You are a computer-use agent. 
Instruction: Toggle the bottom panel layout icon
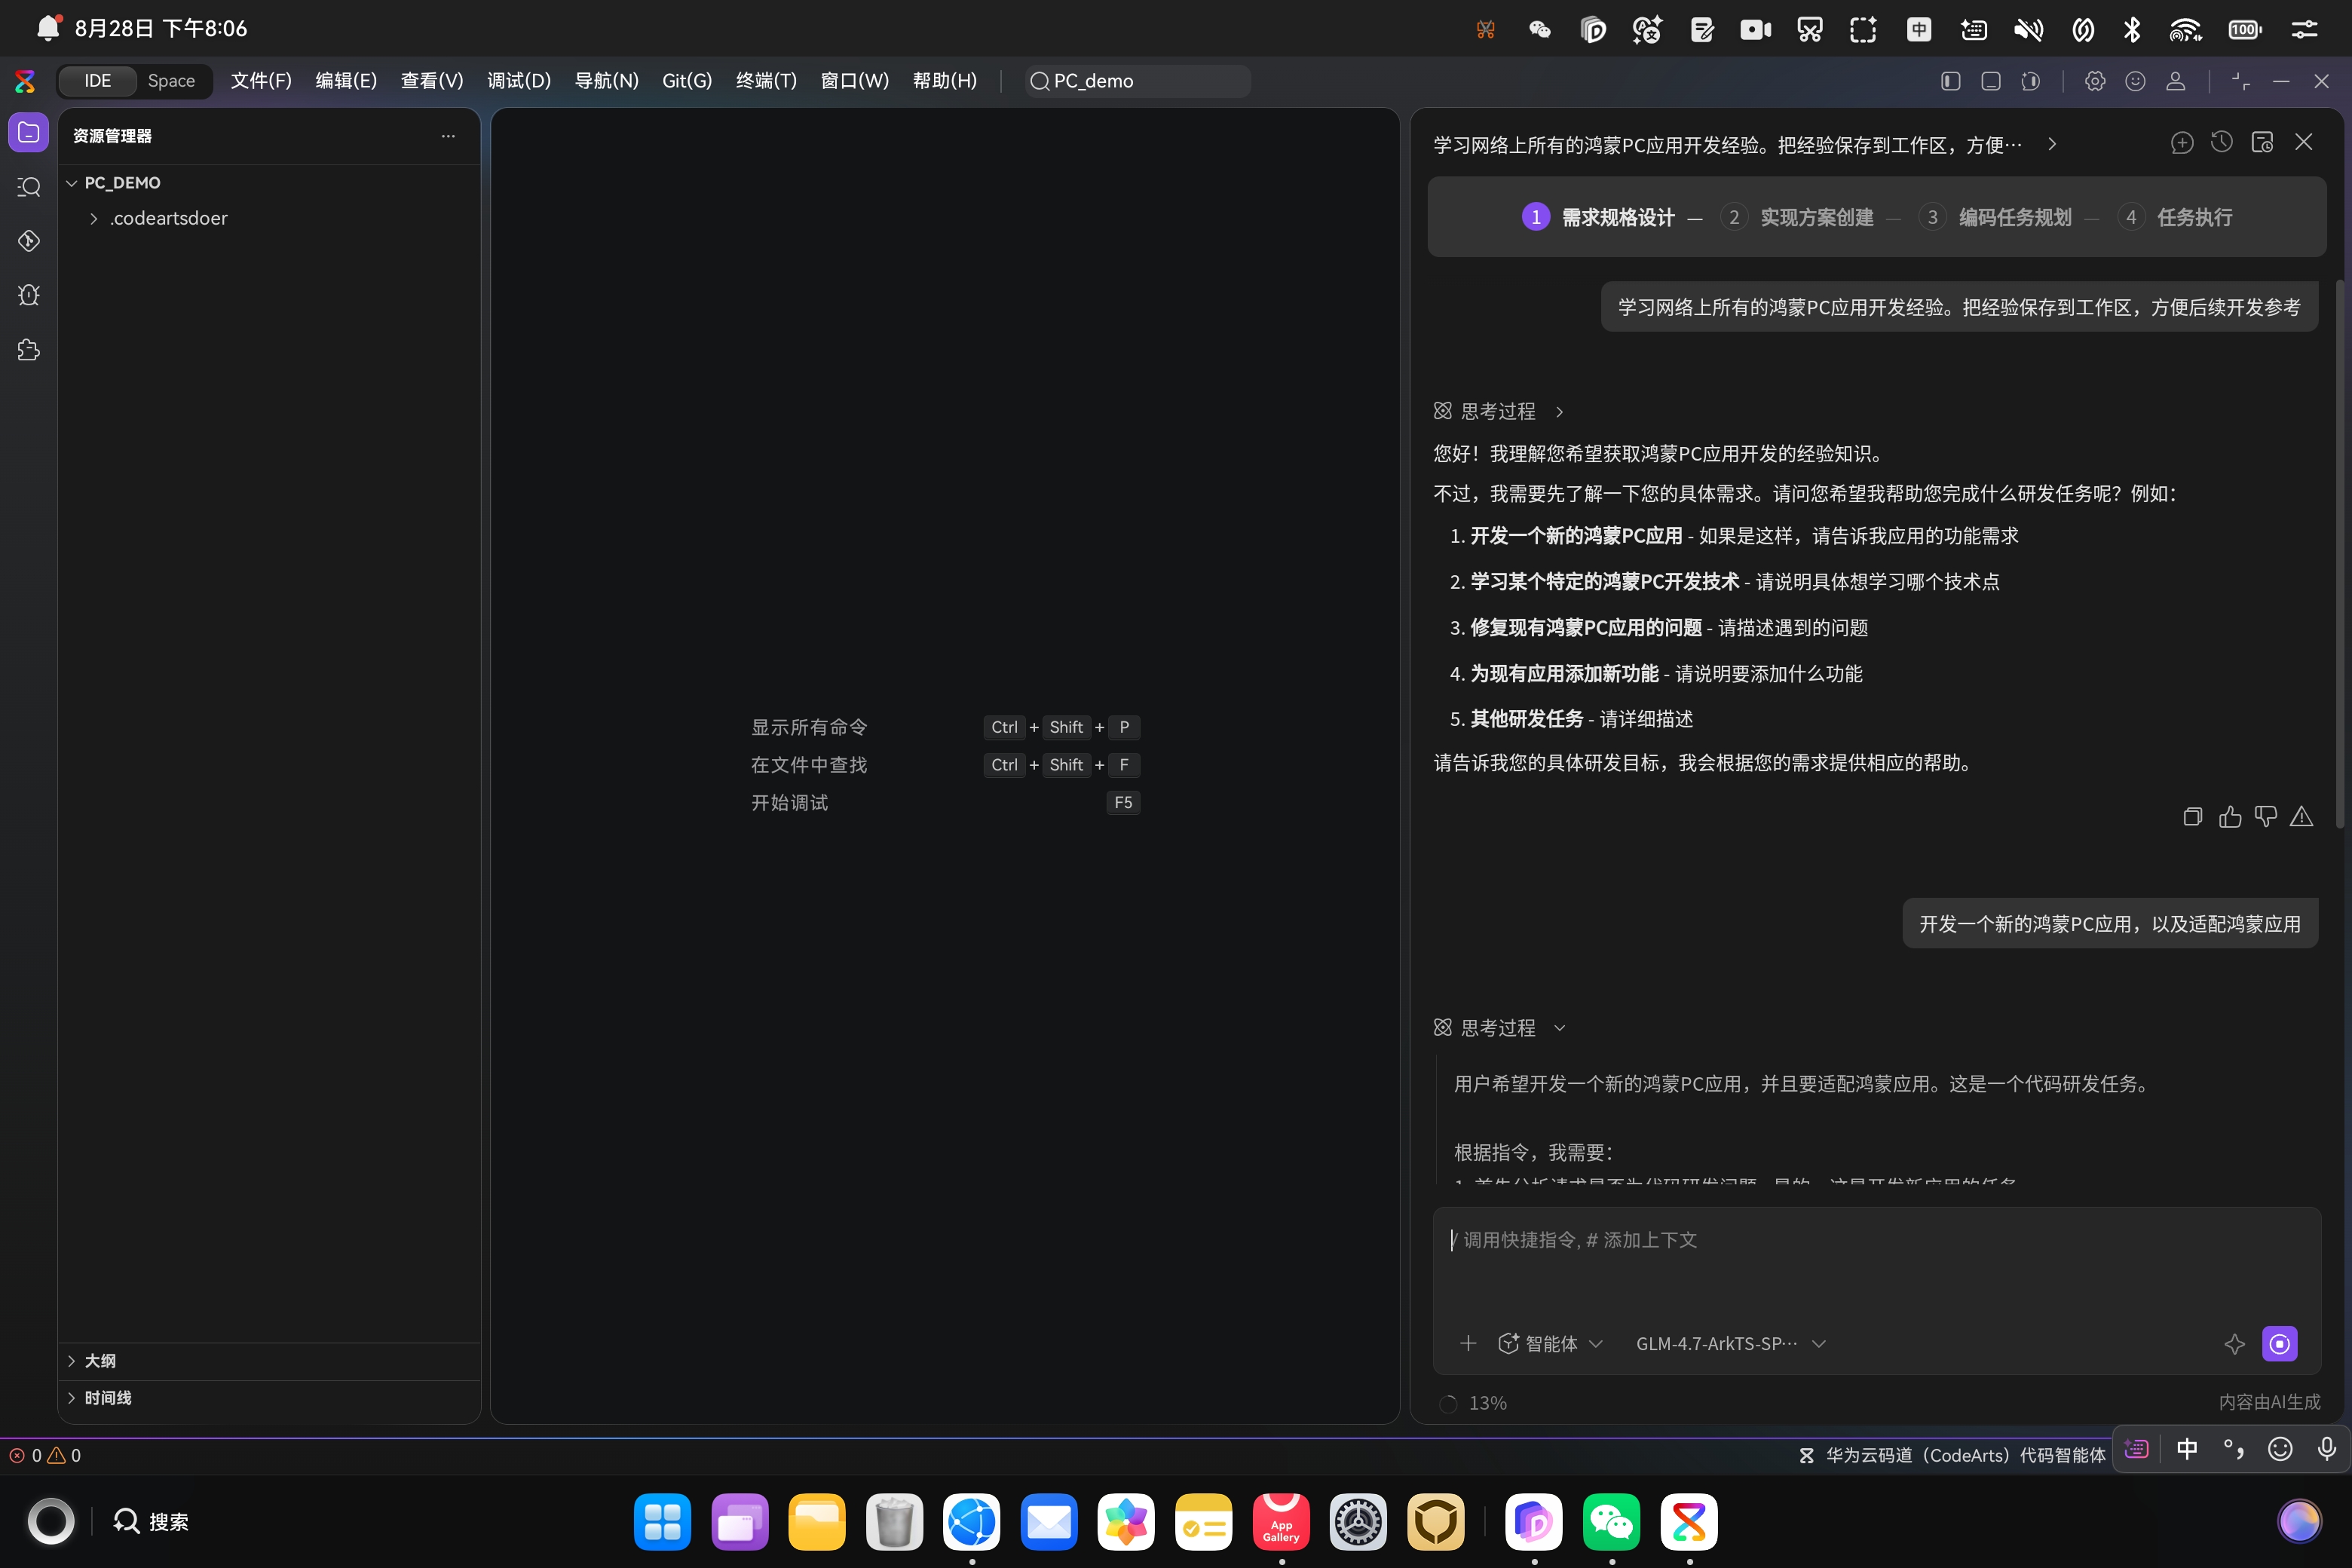coord(1990,81)
